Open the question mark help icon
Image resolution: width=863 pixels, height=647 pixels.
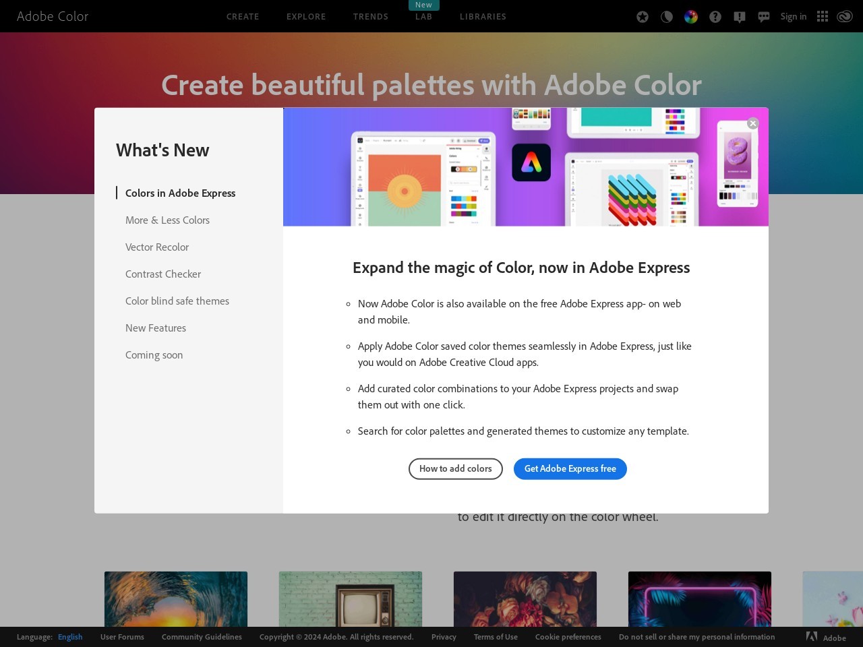tap(715, 17)
